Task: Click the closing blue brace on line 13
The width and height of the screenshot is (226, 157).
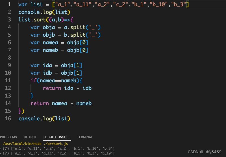Action: tap(32, 96)
